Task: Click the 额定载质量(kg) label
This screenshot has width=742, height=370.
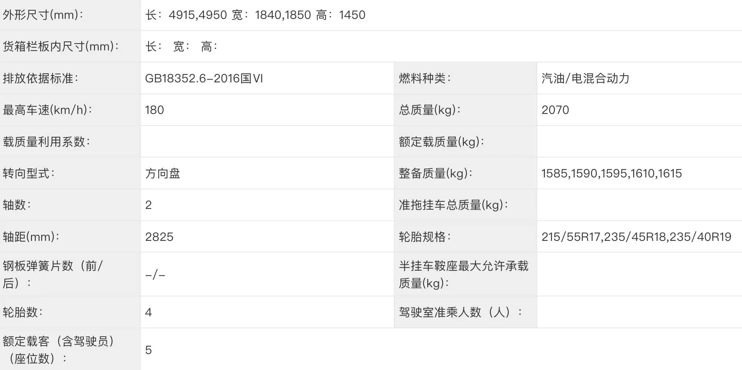Action: tap(441, 141)
